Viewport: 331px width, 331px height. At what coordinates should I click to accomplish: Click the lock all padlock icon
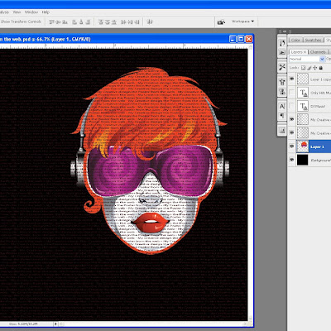click(321, 68)
